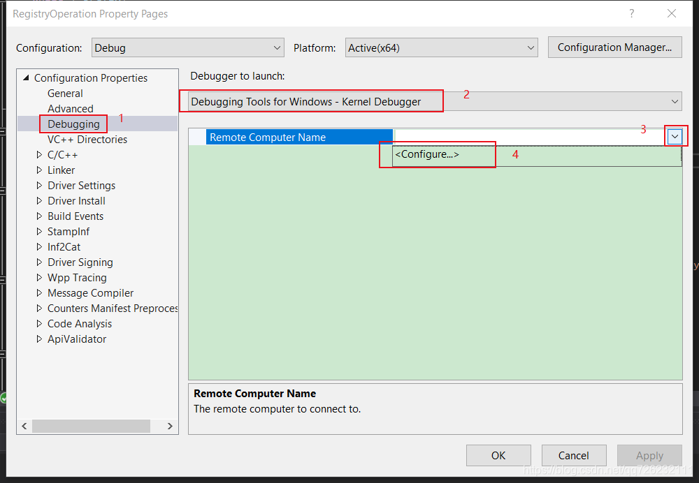Click the Cancel button
This screenshot has width=699, height=483.
pyautogui.click(x=574, y=455)
